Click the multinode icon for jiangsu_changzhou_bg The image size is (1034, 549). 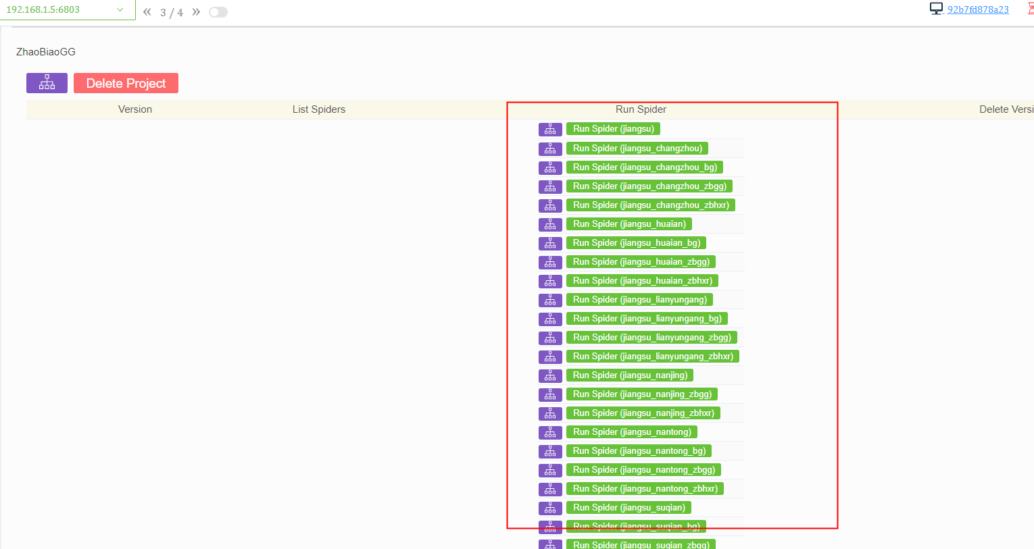(550, 167)
